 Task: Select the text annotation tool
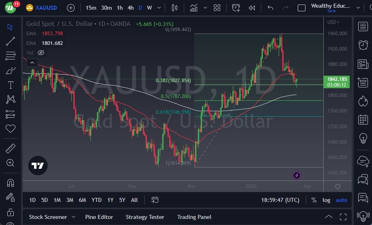pyautogui.click(x=11, y=85)
